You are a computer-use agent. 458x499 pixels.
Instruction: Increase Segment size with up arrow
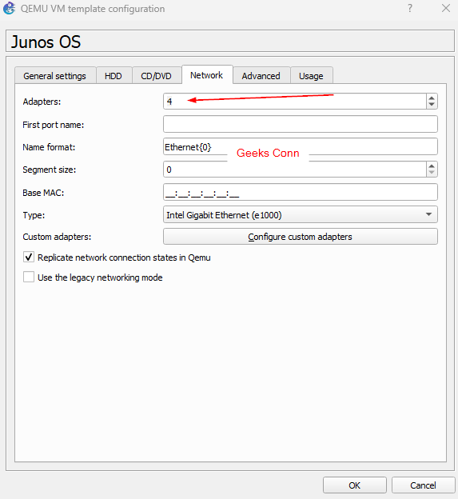(432, 166)
